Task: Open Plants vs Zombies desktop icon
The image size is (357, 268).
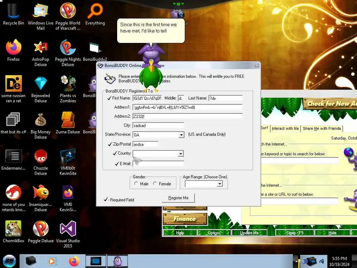Action: coord(68,89)
